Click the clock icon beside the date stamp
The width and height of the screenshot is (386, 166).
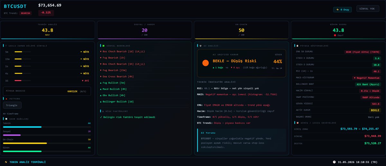334,162
